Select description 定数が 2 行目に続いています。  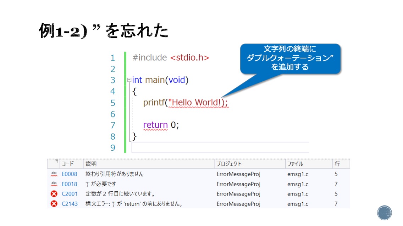120,194
